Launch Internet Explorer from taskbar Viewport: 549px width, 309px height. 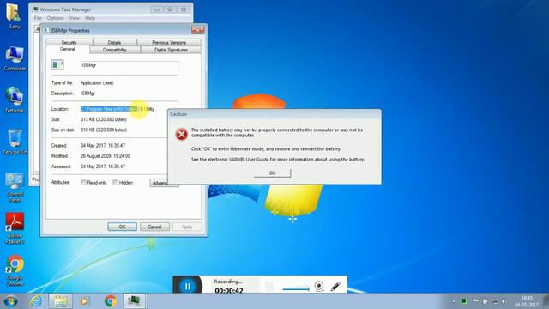(x=36, y=301)
